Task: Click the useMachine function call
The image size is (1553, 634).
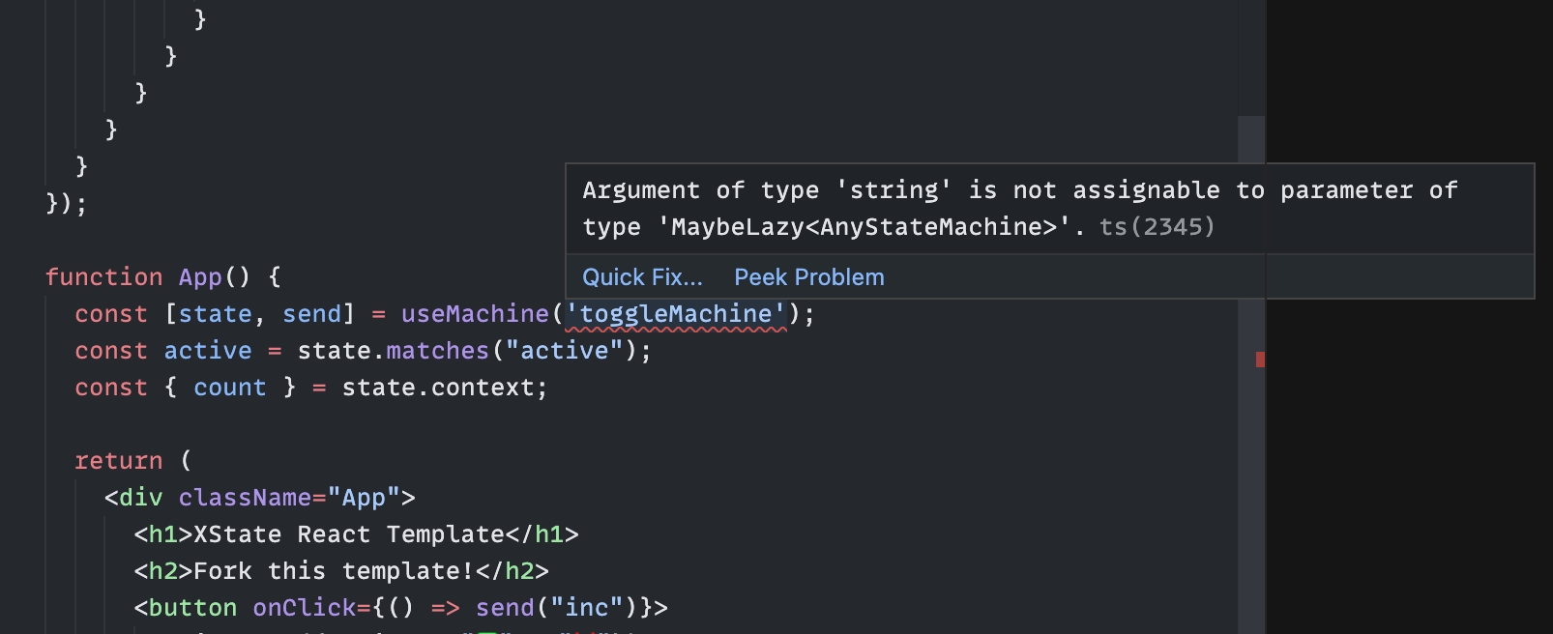Action: pos(475,314)
